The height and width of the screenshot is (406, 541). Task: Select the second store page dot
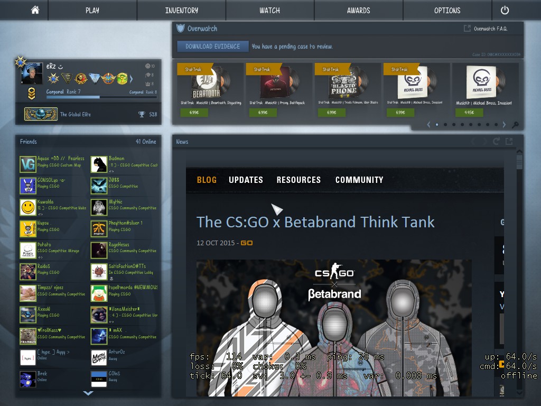445,125
